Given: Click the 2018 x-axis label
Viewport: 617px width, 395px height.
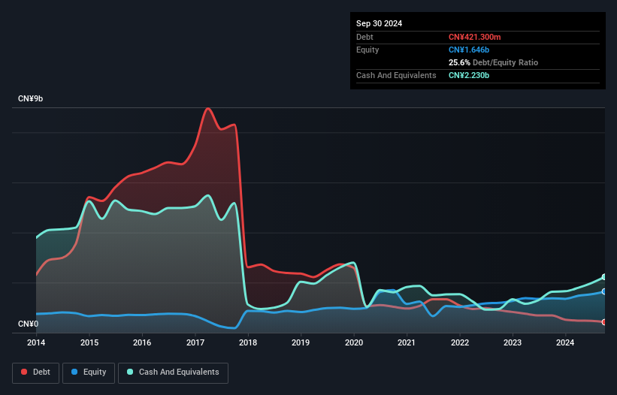Looking at the screenshot, I should pyautogui.click(x=248, y=342).
